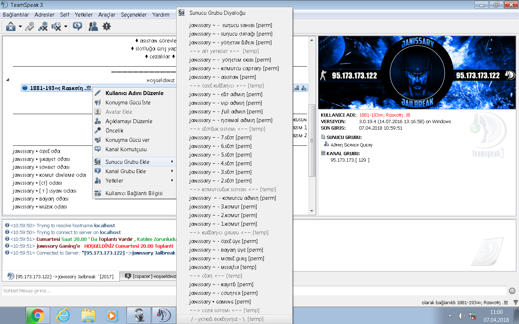Screen dimensions: 519x324
Task: Toggle mute speakers toolbar icon
Action: pos(56,26)
